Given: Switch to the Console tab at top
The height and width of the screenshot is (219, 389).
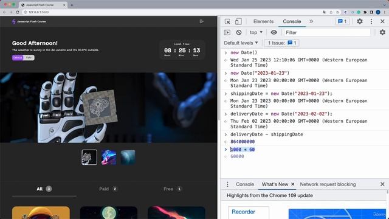Looking at the screenshot, I should tap(292, 22).
